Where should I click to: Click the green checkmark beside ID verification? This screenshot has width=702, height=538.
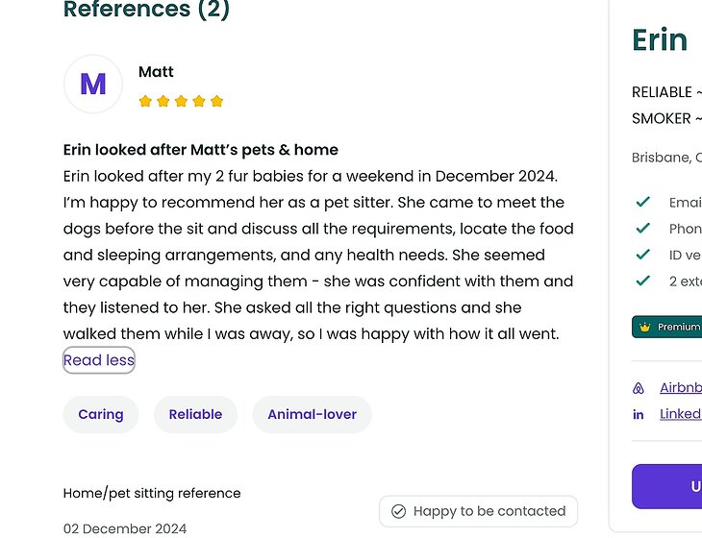click(643, 255)
